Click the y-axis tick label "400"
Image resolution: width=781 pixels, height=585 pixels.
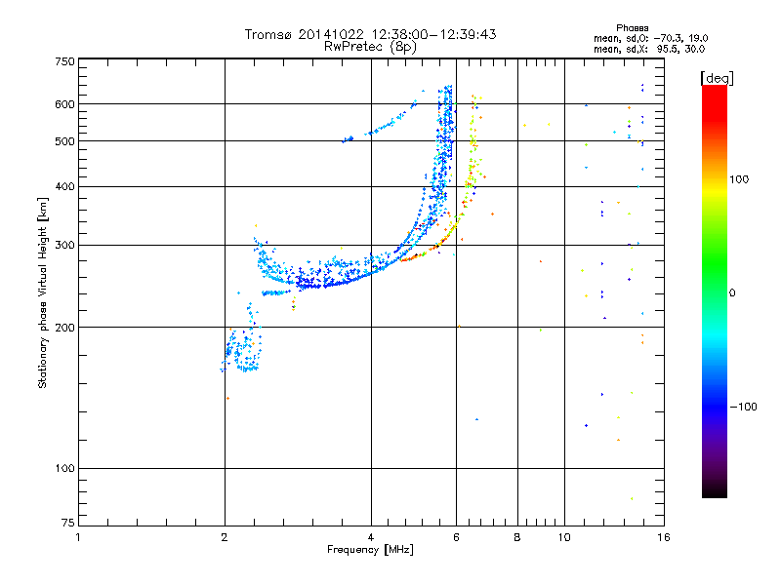64,187
